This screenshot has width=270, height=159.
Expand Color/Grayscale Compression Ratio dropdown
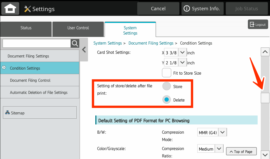pos(219,149)
